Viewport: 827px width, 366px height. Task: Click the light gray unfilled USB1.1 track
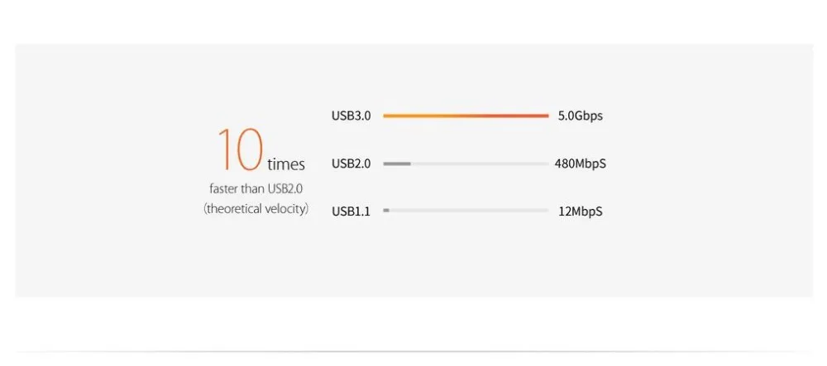pyautogui.click(x=469, y=210)
